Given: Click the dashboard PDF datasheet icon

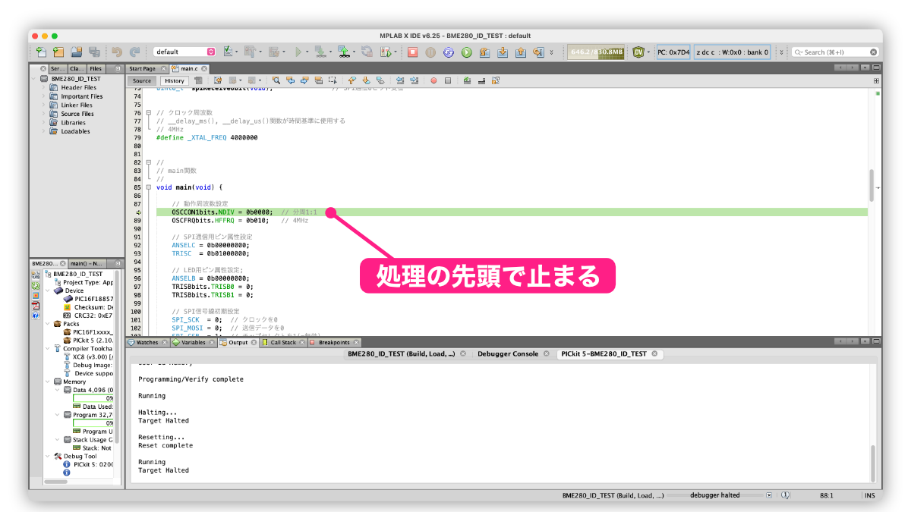Looking at the screenshot, I should pos(36,306).
